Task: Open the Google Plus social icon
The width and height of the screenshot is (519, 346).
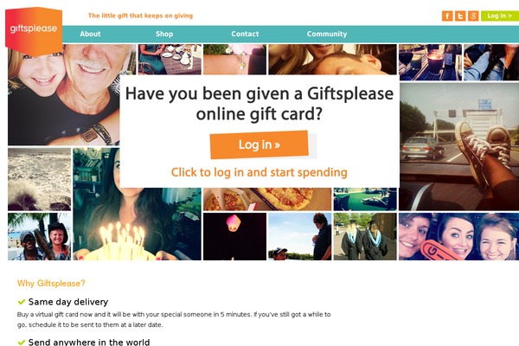Action: (473, 16)
